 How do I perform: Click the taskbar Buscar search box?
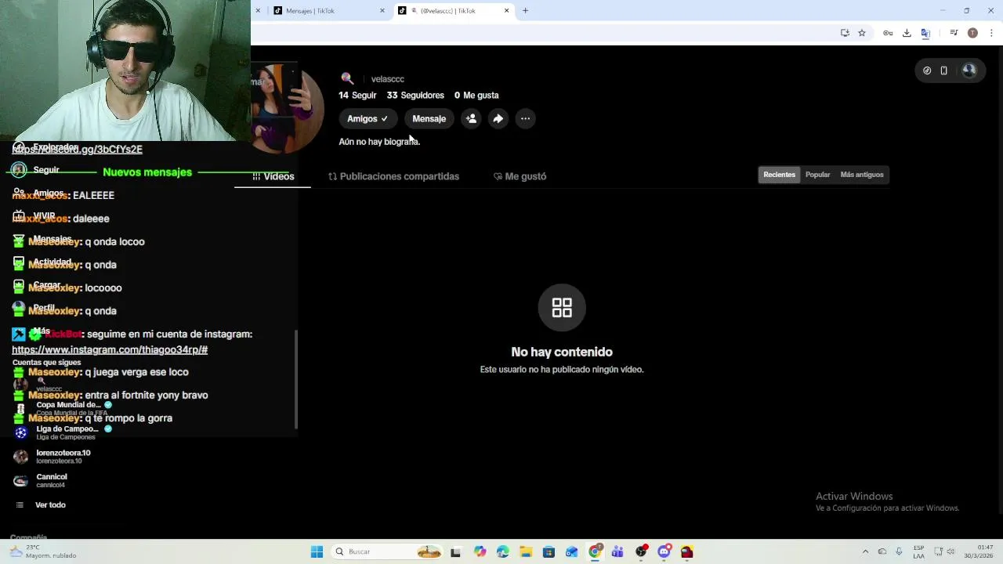pos(388,551)
